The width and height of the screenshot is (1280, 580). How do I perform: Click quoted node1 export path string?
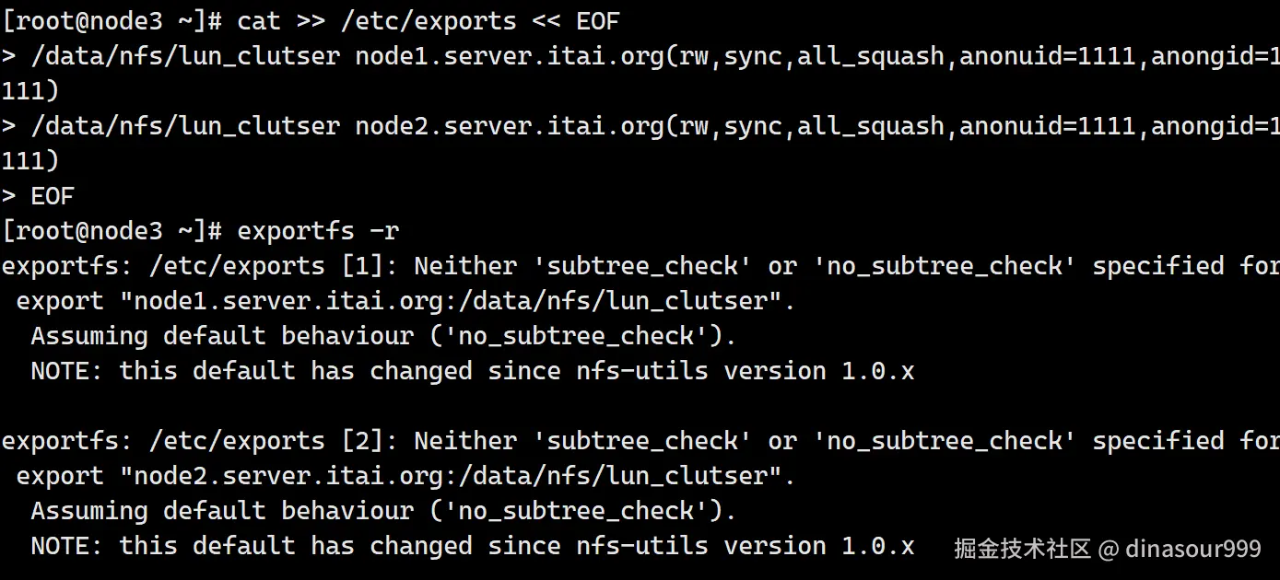tap(457, 301)
